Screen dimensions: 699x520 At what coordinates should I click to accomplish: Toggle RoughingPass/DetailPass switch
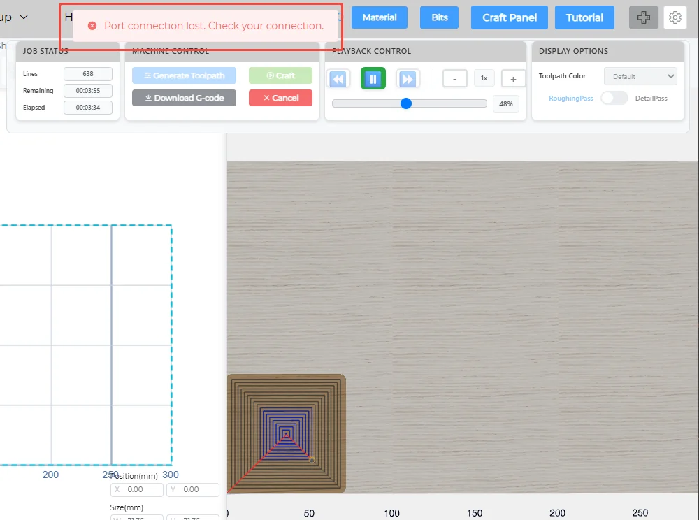point(614,98)
